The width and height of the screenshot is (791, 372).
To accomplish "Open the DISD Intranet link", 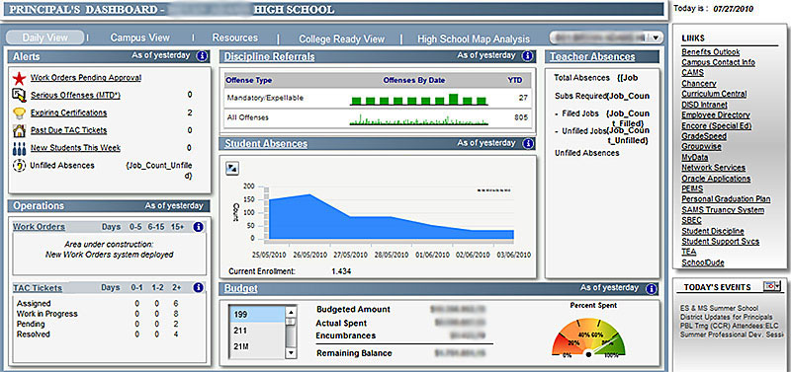I will pos(704,105).
